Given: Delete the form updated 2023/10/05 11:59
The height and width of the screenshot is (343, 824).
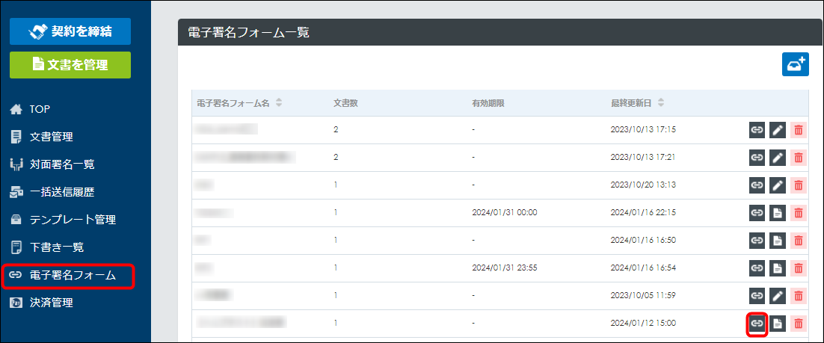Looking at the screenshot, I should click(799, 296).
